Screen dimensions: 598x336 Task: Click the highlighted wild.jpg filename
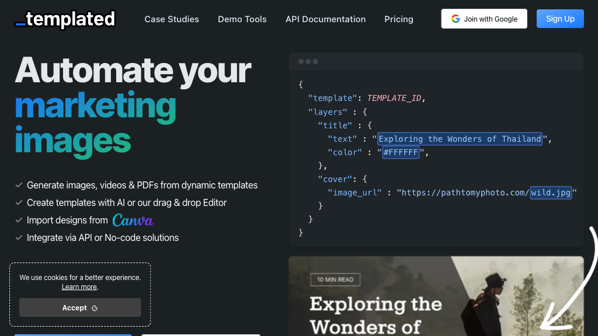[x=551, y=192]
